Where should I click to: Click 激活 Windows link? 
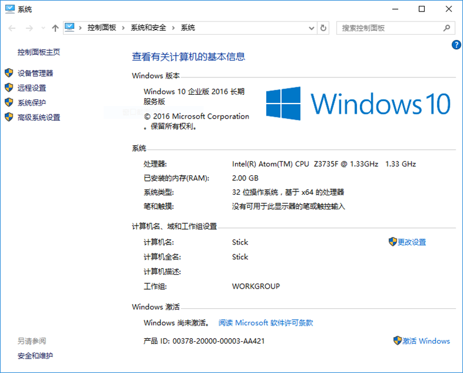(x=426, y=341)
